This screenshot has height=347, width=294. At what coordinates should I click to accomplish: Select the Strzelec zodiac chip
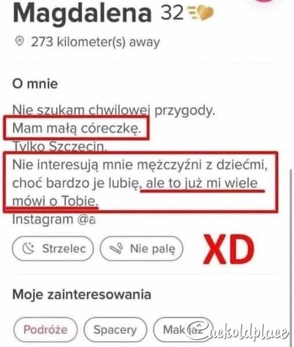pos(53,248)
